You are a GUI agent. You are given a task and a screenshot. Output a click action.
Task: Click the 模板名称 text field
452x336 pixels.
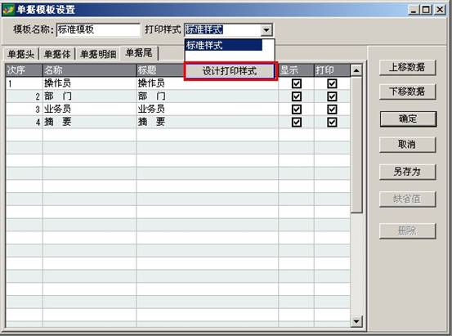[98, 29]
